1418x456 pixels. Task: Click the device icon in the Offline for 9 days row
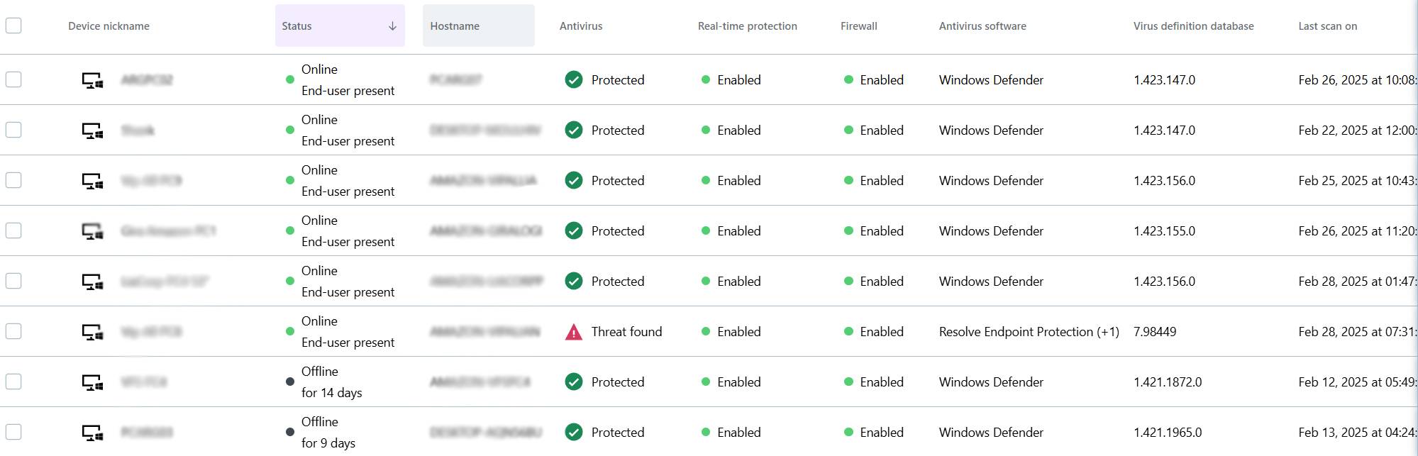tap(92, 433)
